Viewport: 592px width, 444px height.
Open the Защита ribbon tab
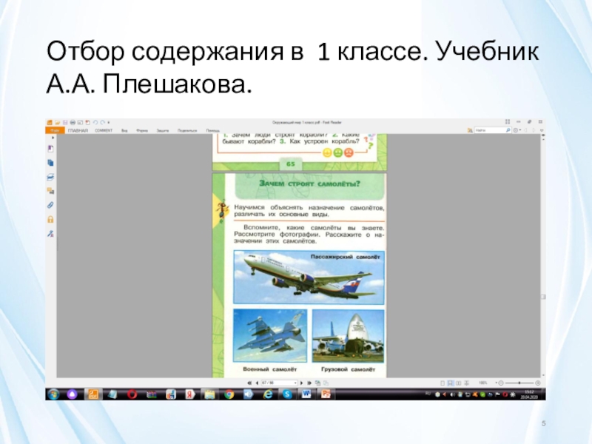tap(163, 131)
